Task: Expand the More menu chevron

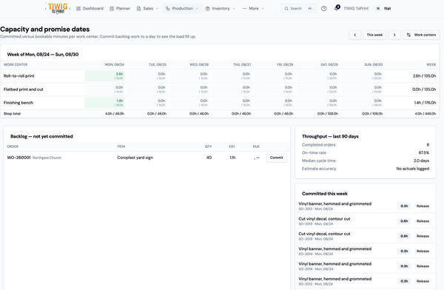Action: pyautogui.click(x=263, y=8)
